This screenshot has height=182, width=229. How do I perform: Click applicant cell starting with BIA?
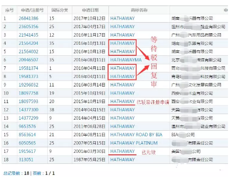[x=183, y=135]
